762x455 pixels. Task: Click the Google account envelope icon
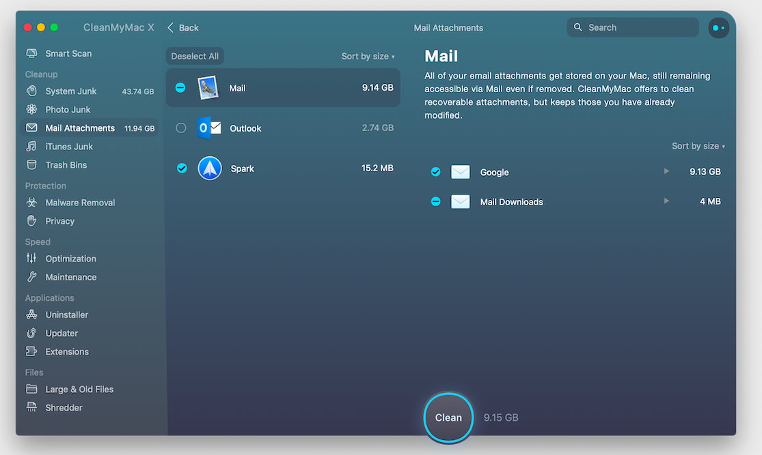(x=460, y=172)
